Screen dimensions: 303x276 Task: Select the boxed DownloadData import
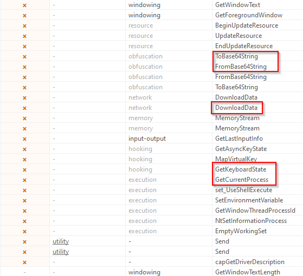[x=236, y=108]
